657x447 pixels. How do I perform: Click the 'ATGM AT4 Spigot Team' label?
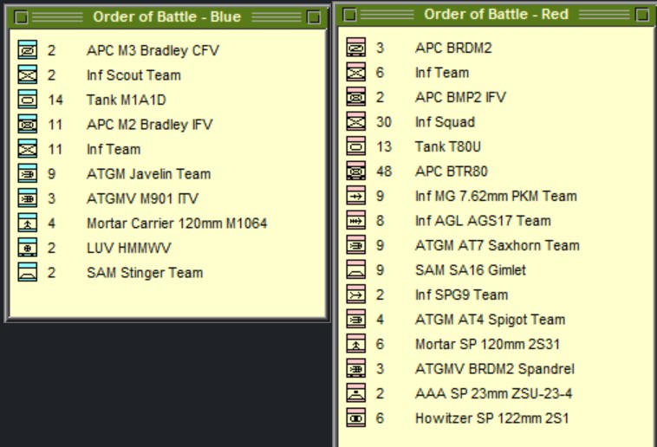click(x=491, y=320)
